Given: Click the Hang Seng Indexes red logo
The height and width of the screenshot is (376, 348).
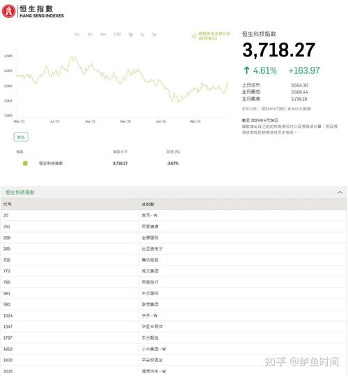Looking at the screenshot, I should click(8, 11).
